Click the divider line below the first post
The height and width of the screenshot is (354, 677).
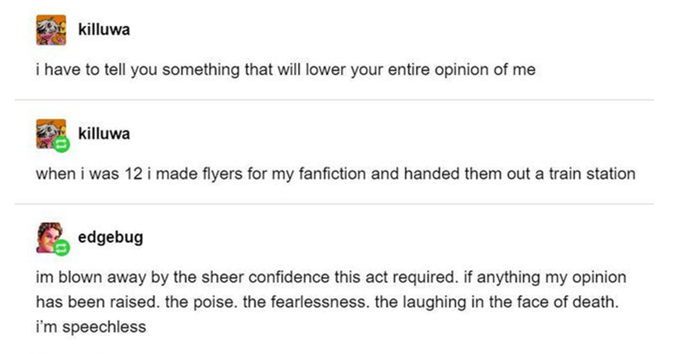334,100
